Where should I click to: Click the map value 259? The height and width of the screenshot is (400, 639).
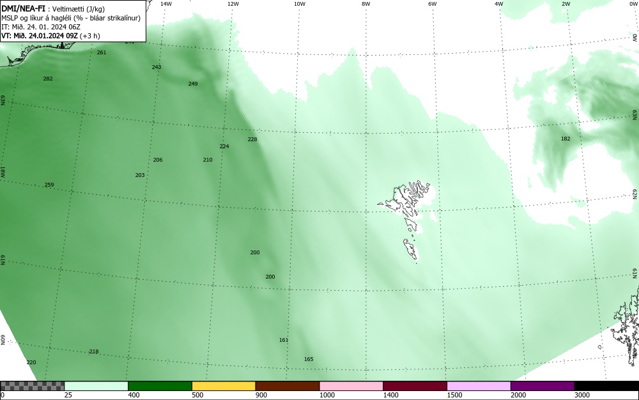(49, 185)
